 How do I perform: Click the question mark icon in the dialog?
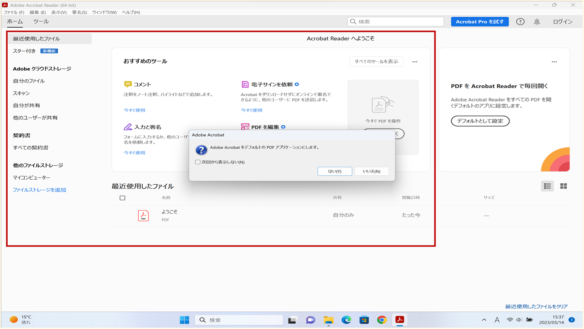tap(201, 150)
